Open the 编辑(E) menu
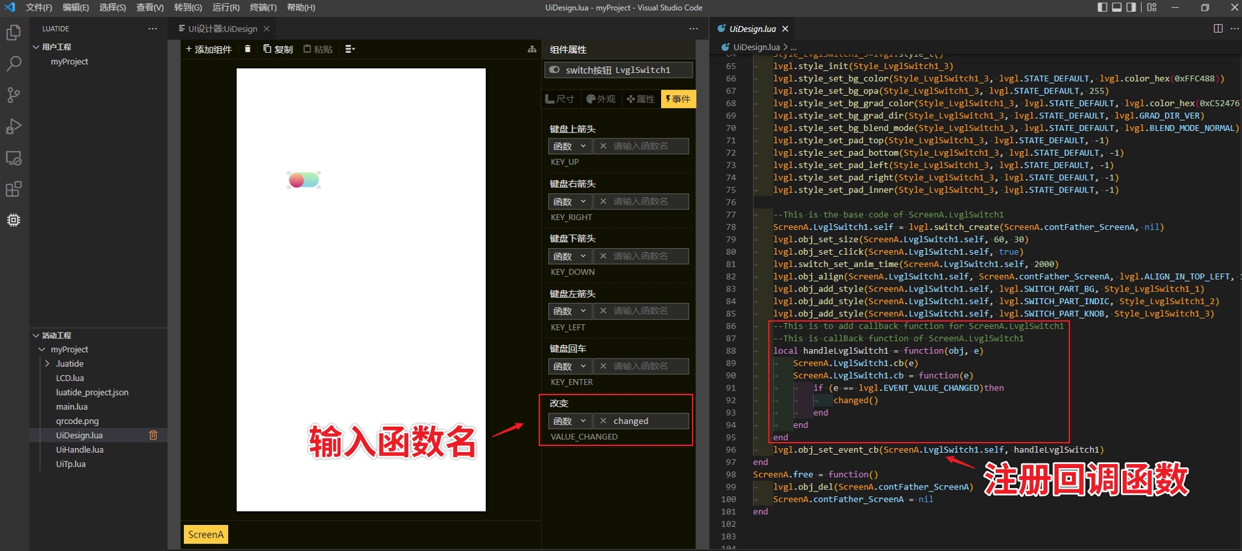 (x=76, y=7)
